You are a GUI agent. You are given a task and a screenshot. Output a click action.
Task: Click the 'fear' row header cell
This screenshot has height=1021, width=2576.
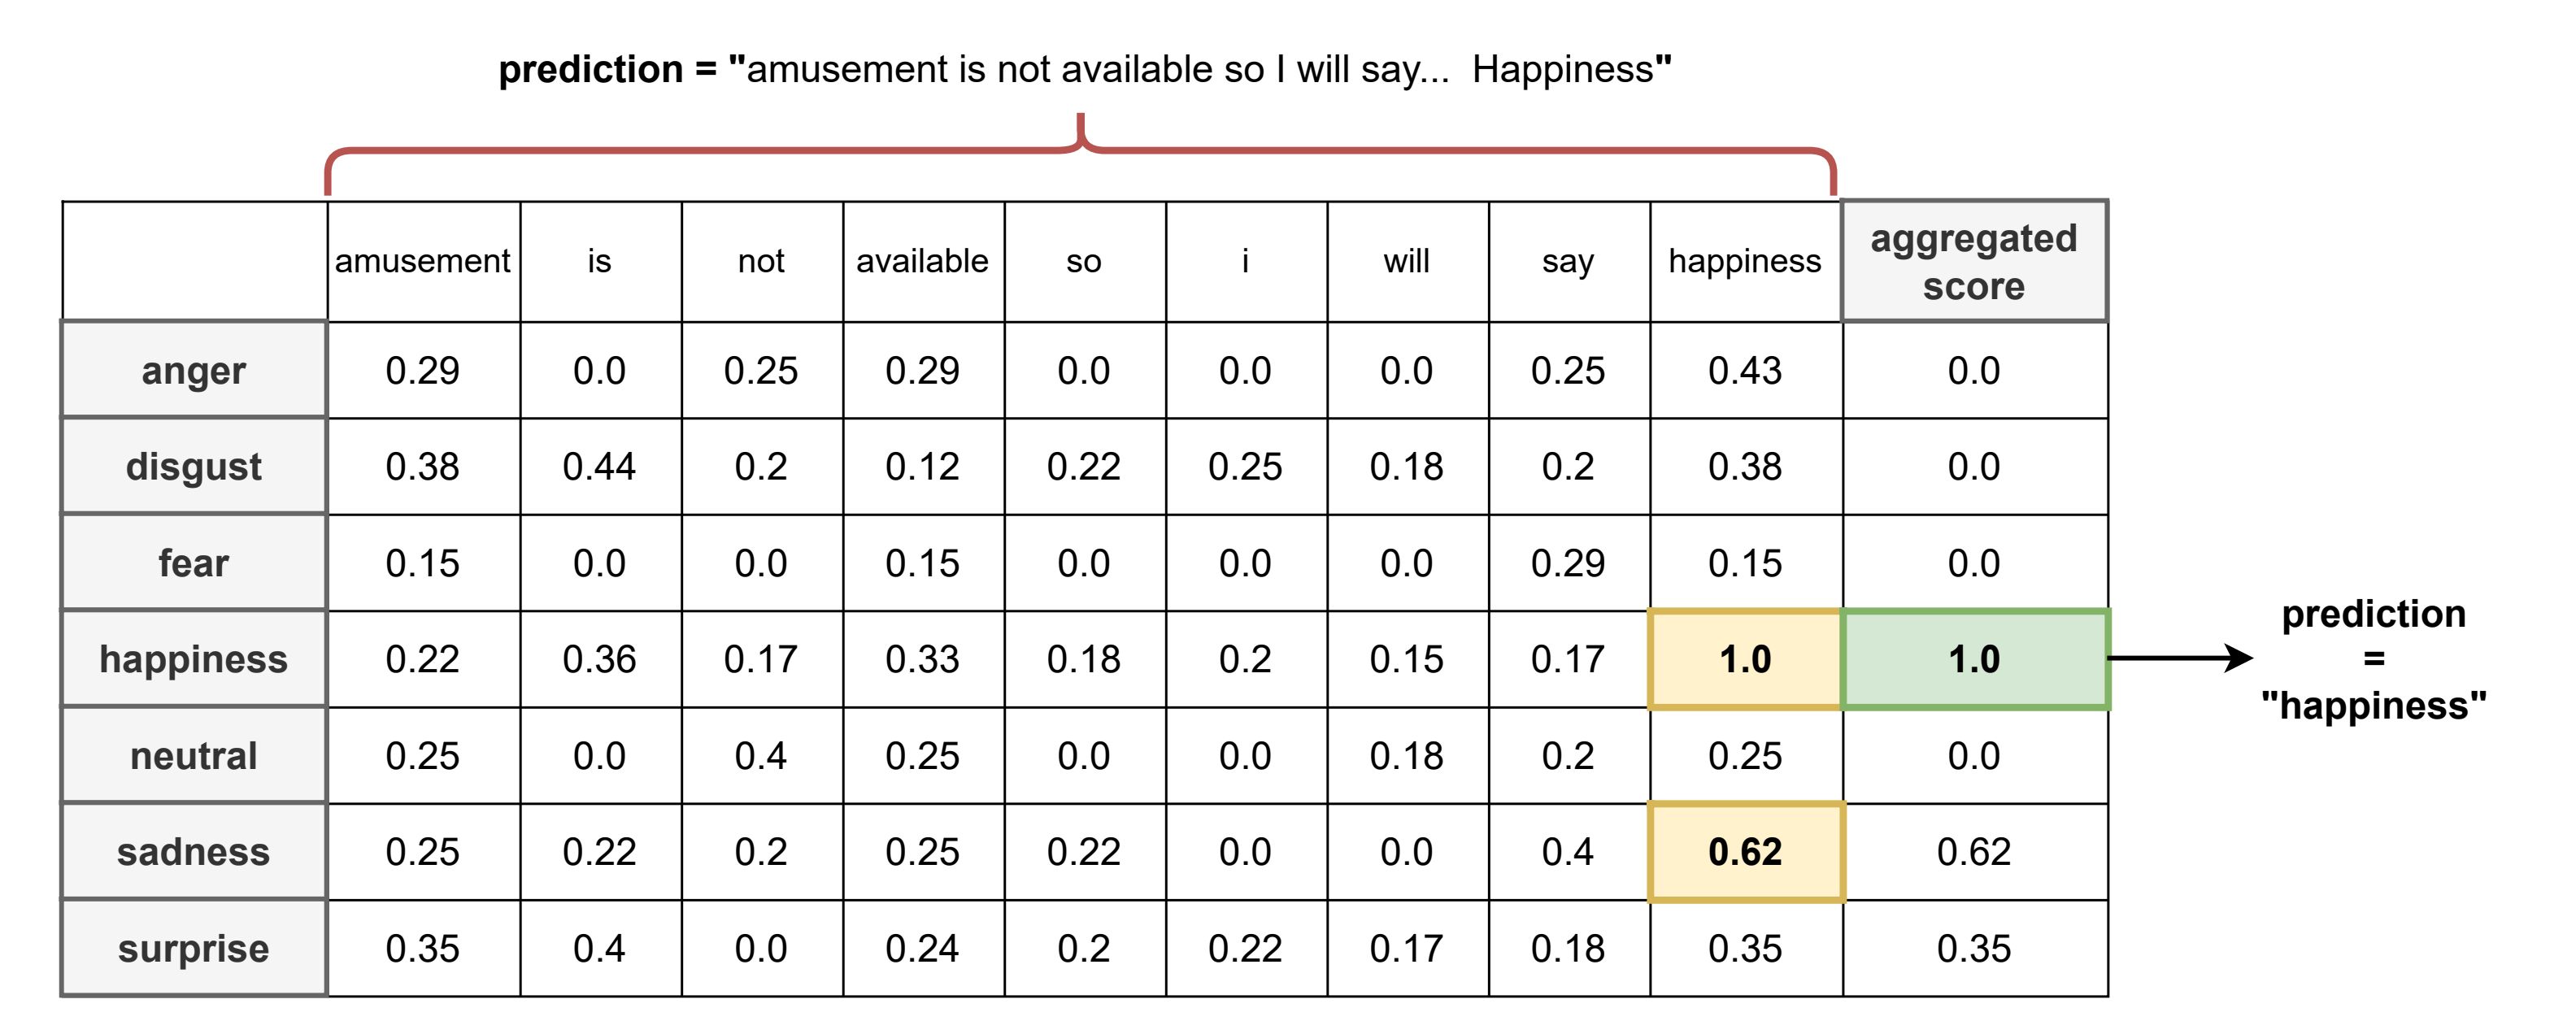pyautogui.click(x=194, y=563)
